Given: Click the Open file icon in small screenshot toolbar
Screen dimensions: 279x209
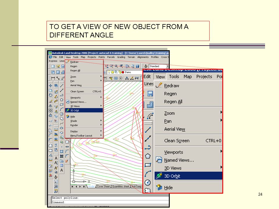Looking at the screenshot, I should 58,66.
